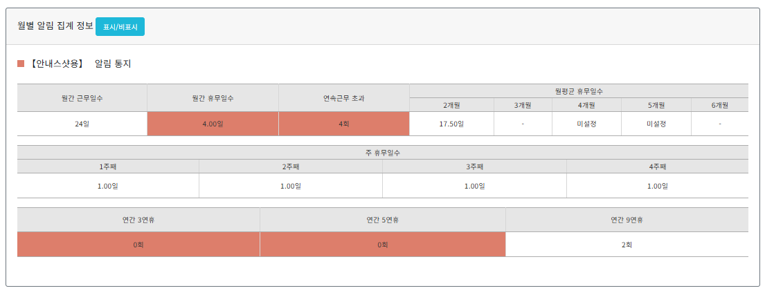Viewport: 765px width, 295px height.
Task: Click the orange square beside 안내스샷용
Action: pyautogui.click(x=21, y=64)
